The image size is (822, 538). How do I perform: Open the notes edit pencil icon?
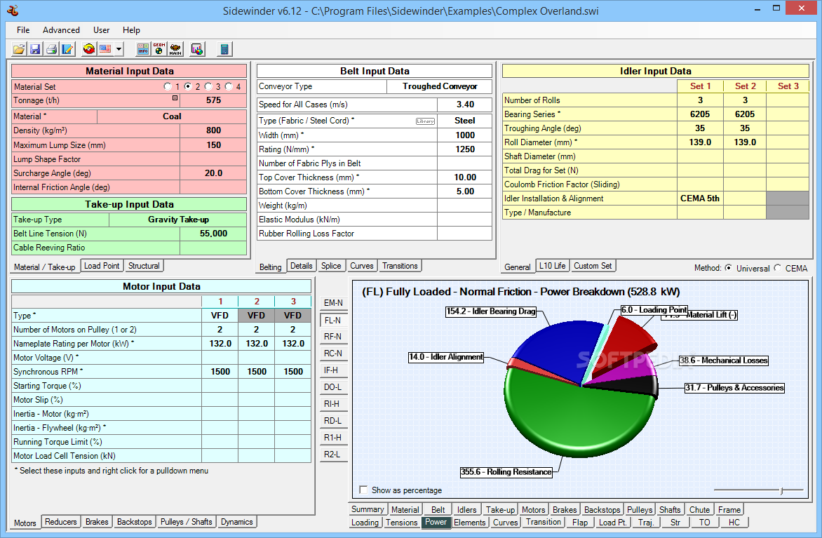(67, 49)
